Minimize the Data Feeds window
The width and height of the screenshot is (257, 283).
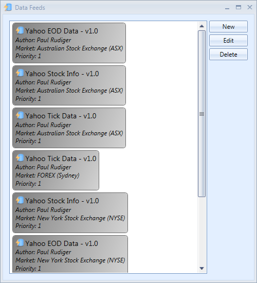tap(227, 8)
